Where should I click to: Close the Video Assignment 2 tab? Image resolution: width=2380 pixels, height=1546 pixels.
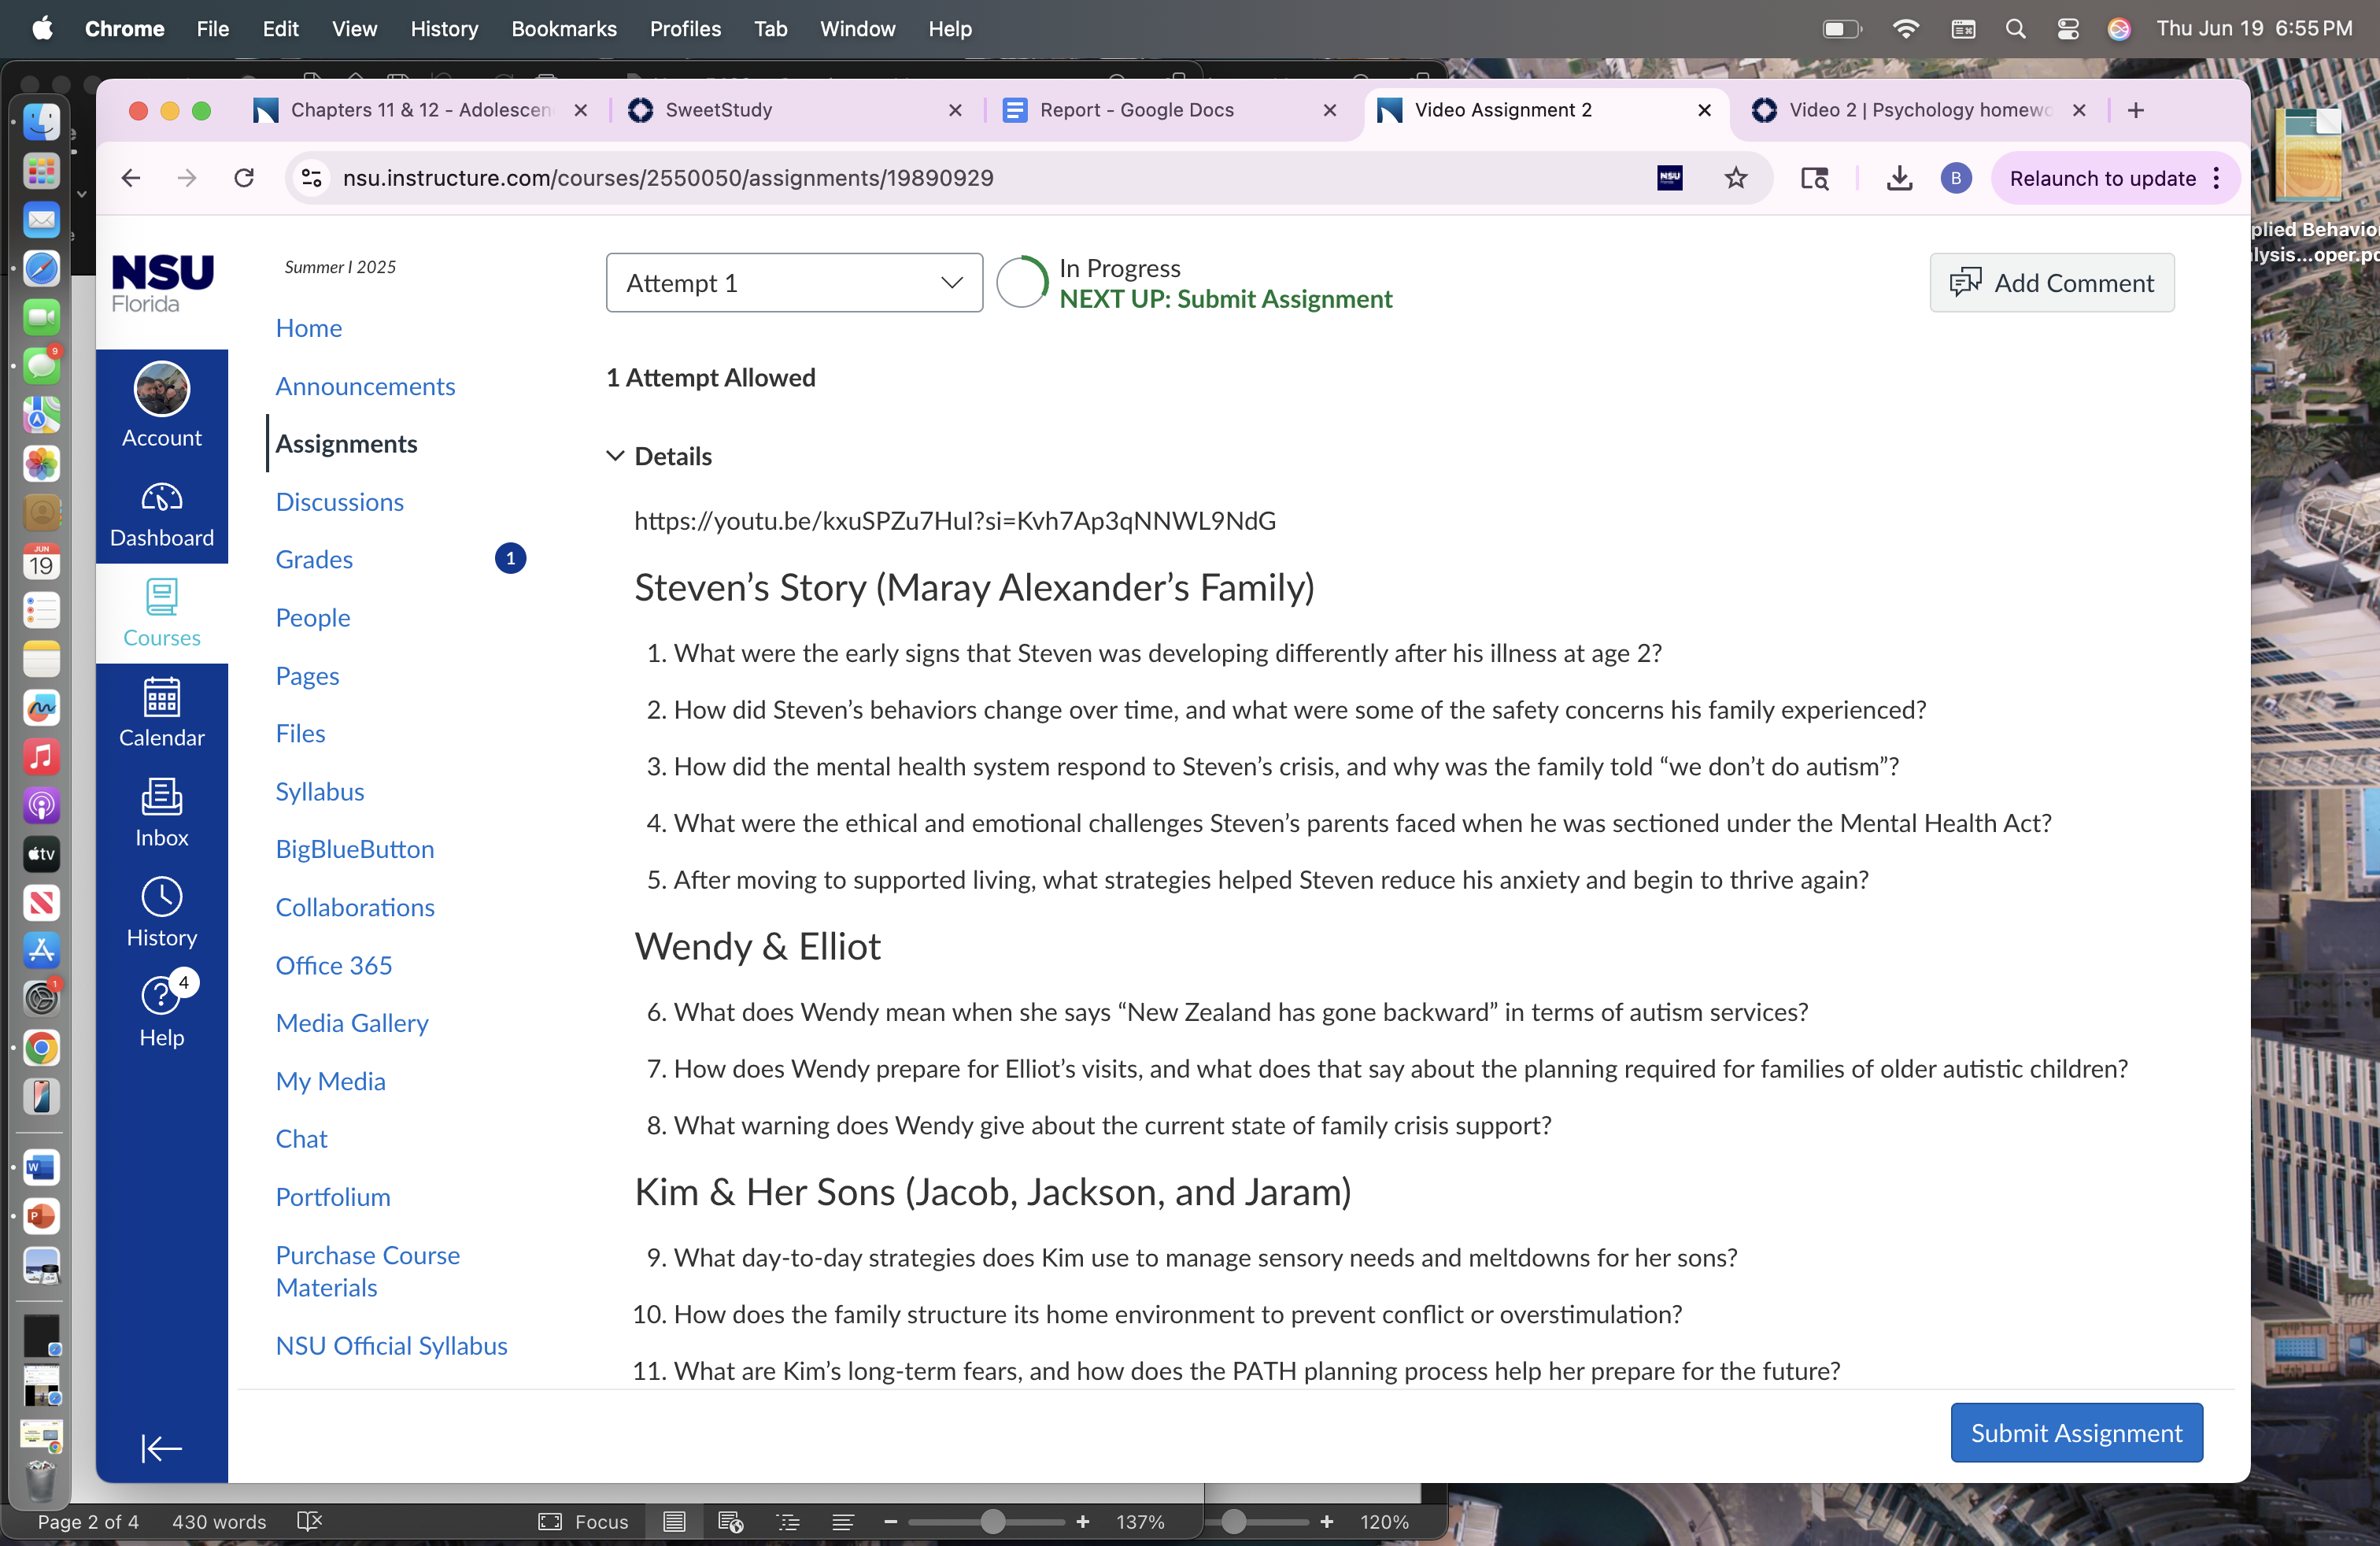click(x=1704, y=110)
